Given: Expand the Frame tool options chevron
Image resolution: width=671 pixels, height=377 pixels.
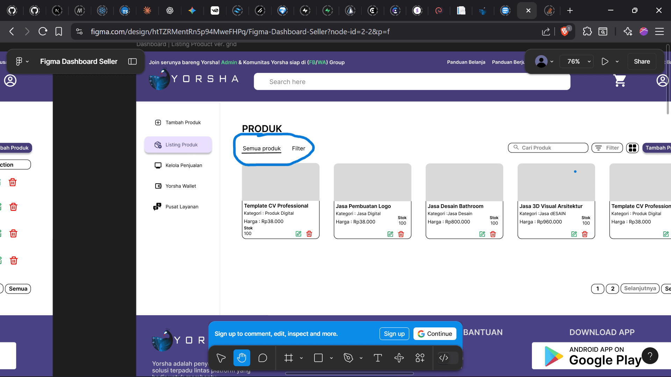Looking at the screenshot, I should pos(301,358).
